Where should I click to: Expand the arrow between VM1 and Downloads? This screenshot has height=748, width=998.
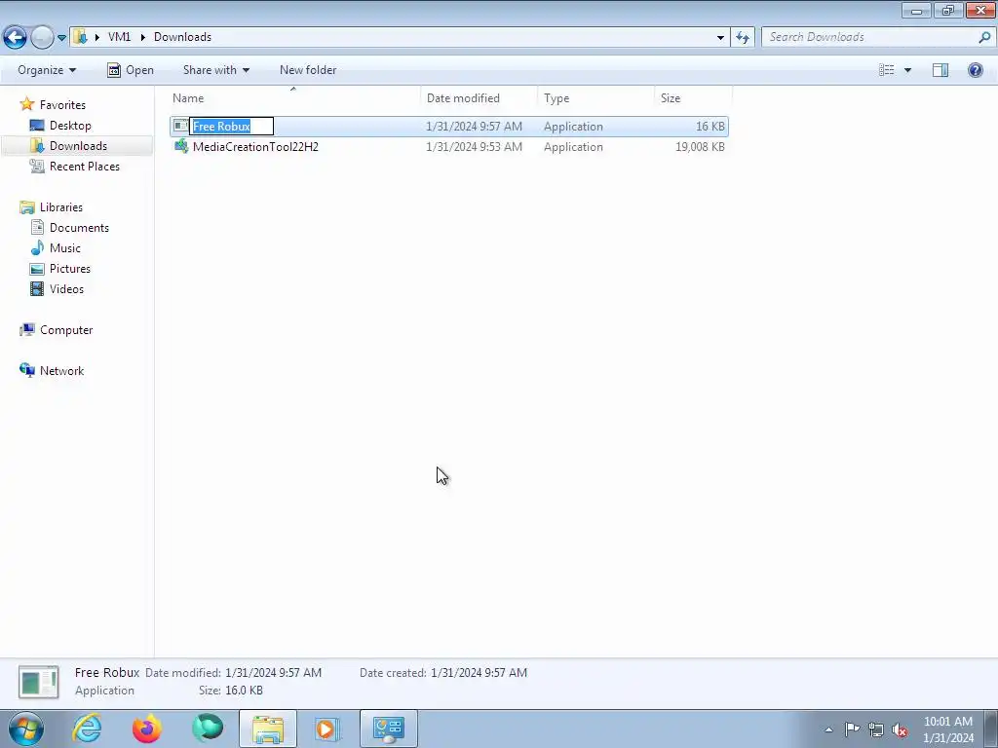tap(142, 37)
